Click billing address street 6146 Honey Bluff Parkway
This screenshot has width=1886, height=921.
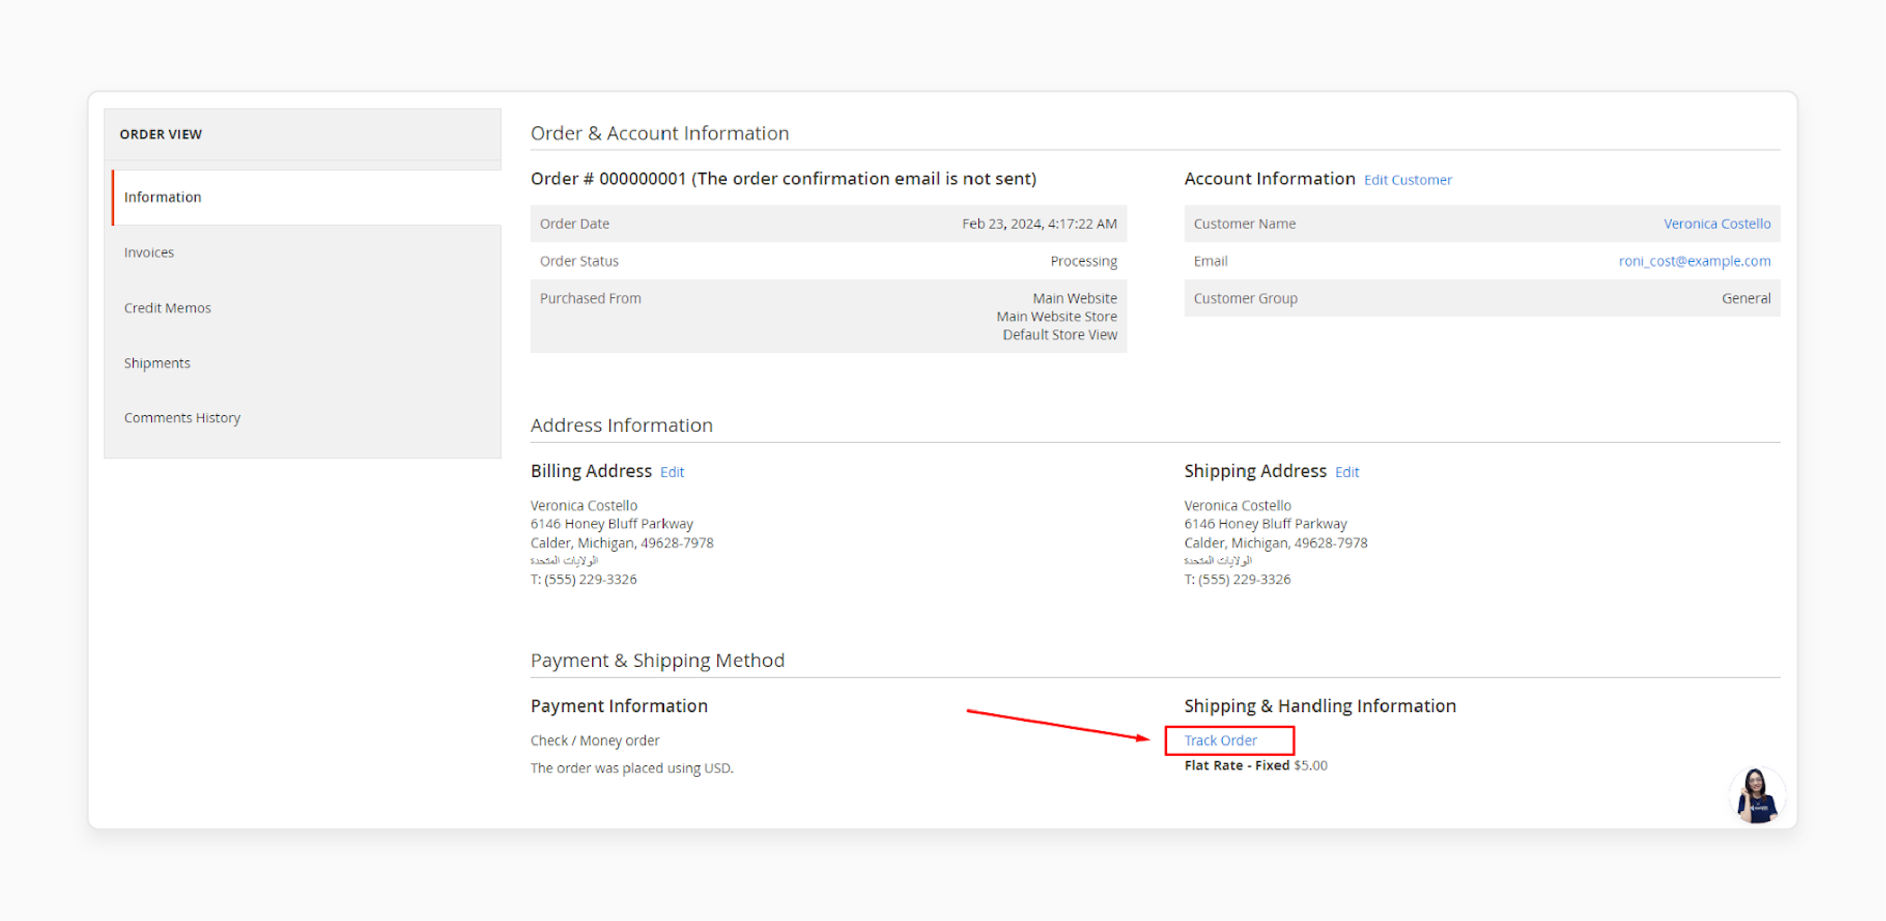tap(611, 524)
